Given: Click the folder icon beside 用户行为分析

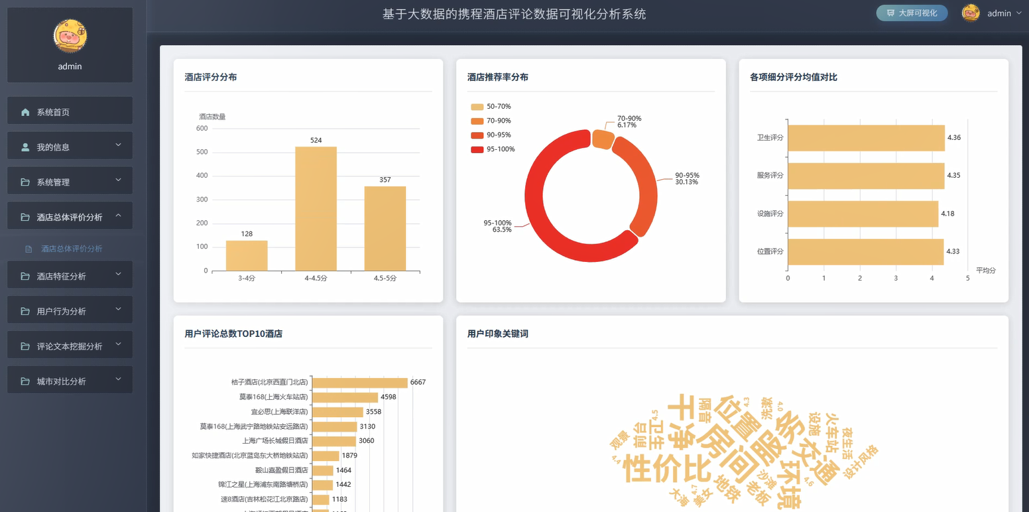Looking at the screenshot, I should click(x=25, y=311).
